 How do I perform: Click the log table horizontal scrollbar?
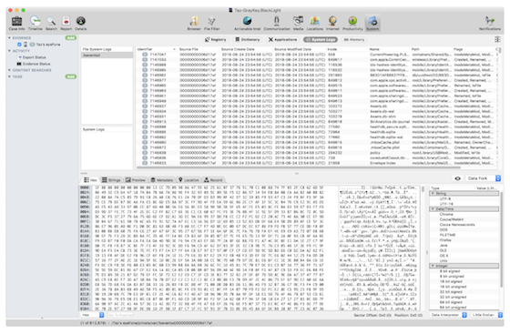[299, 167]
